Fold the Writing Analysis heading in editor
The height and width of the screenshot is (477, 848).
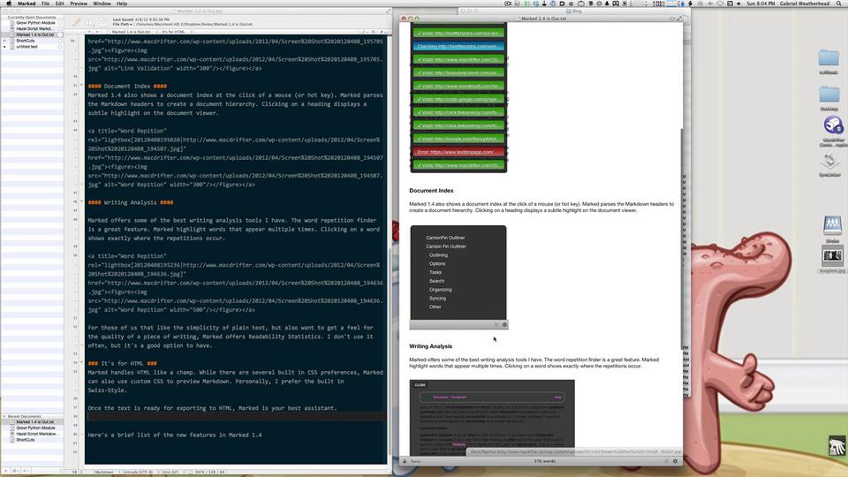82,201
